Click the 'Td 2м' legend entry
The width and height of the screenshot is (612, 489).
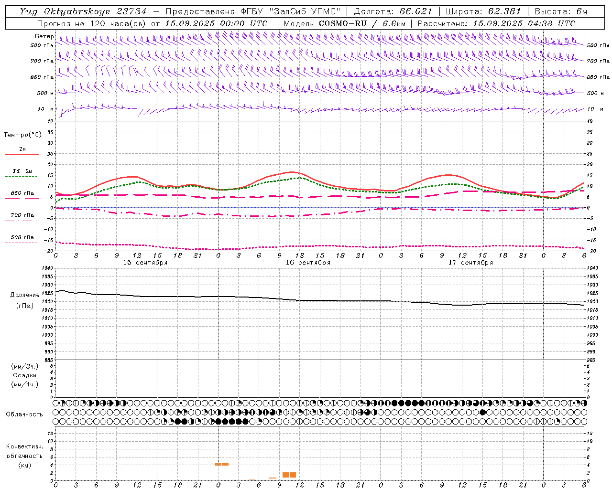point(22,171)
